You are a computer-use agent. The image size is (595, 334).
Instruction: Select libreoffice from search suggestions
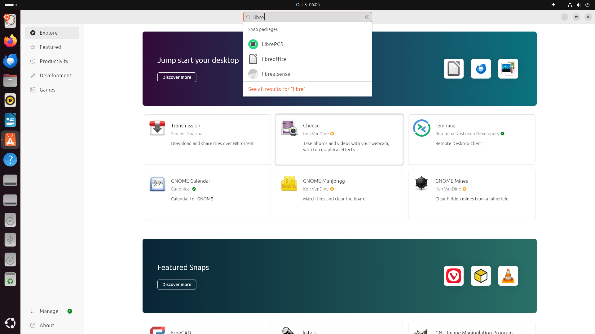coord(308,59)
